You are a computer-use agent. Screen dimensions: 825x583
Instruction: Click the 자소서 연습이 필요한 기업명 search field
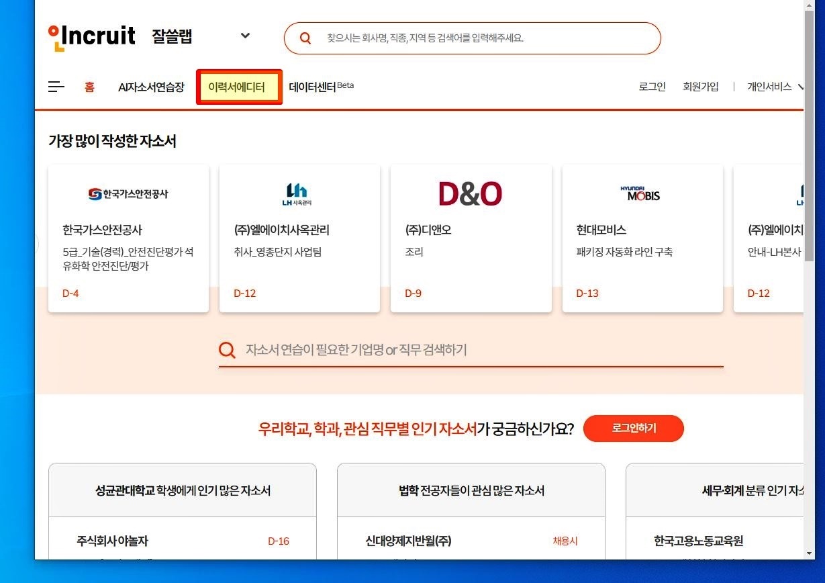[471, 350]
